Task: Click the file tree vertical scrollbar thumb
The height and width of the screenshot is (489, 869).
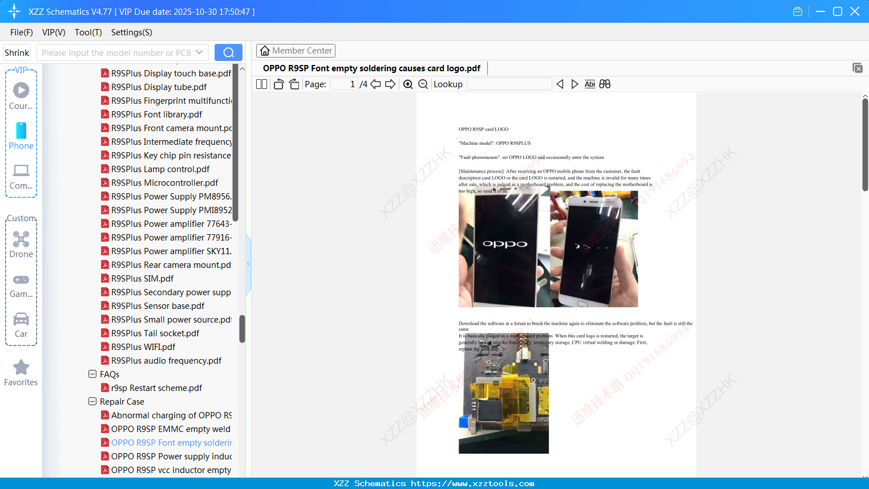Action: pos(242,329)
